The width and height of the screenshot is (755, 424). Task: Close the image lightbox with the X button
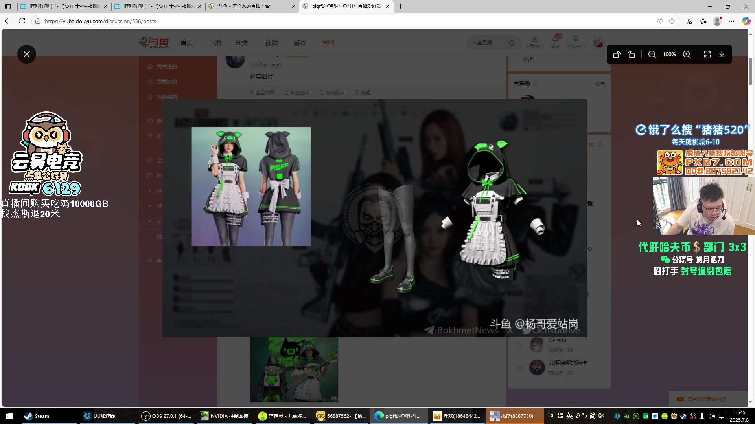point(27,54)
